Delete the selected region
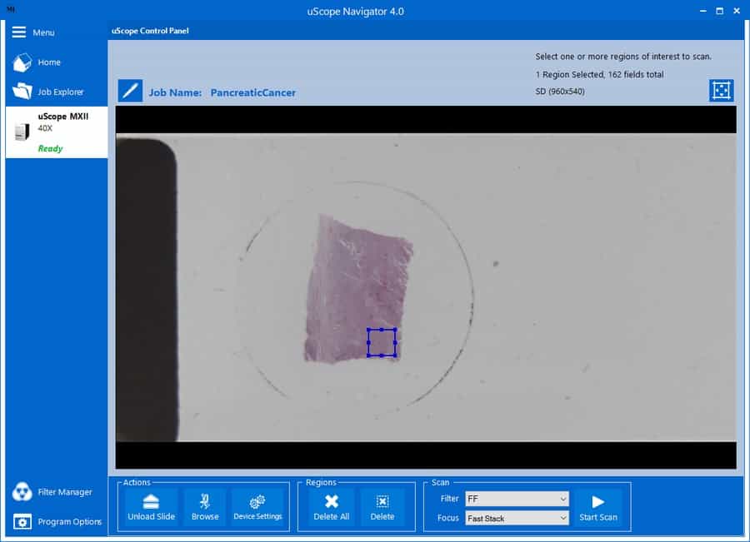 382,506
